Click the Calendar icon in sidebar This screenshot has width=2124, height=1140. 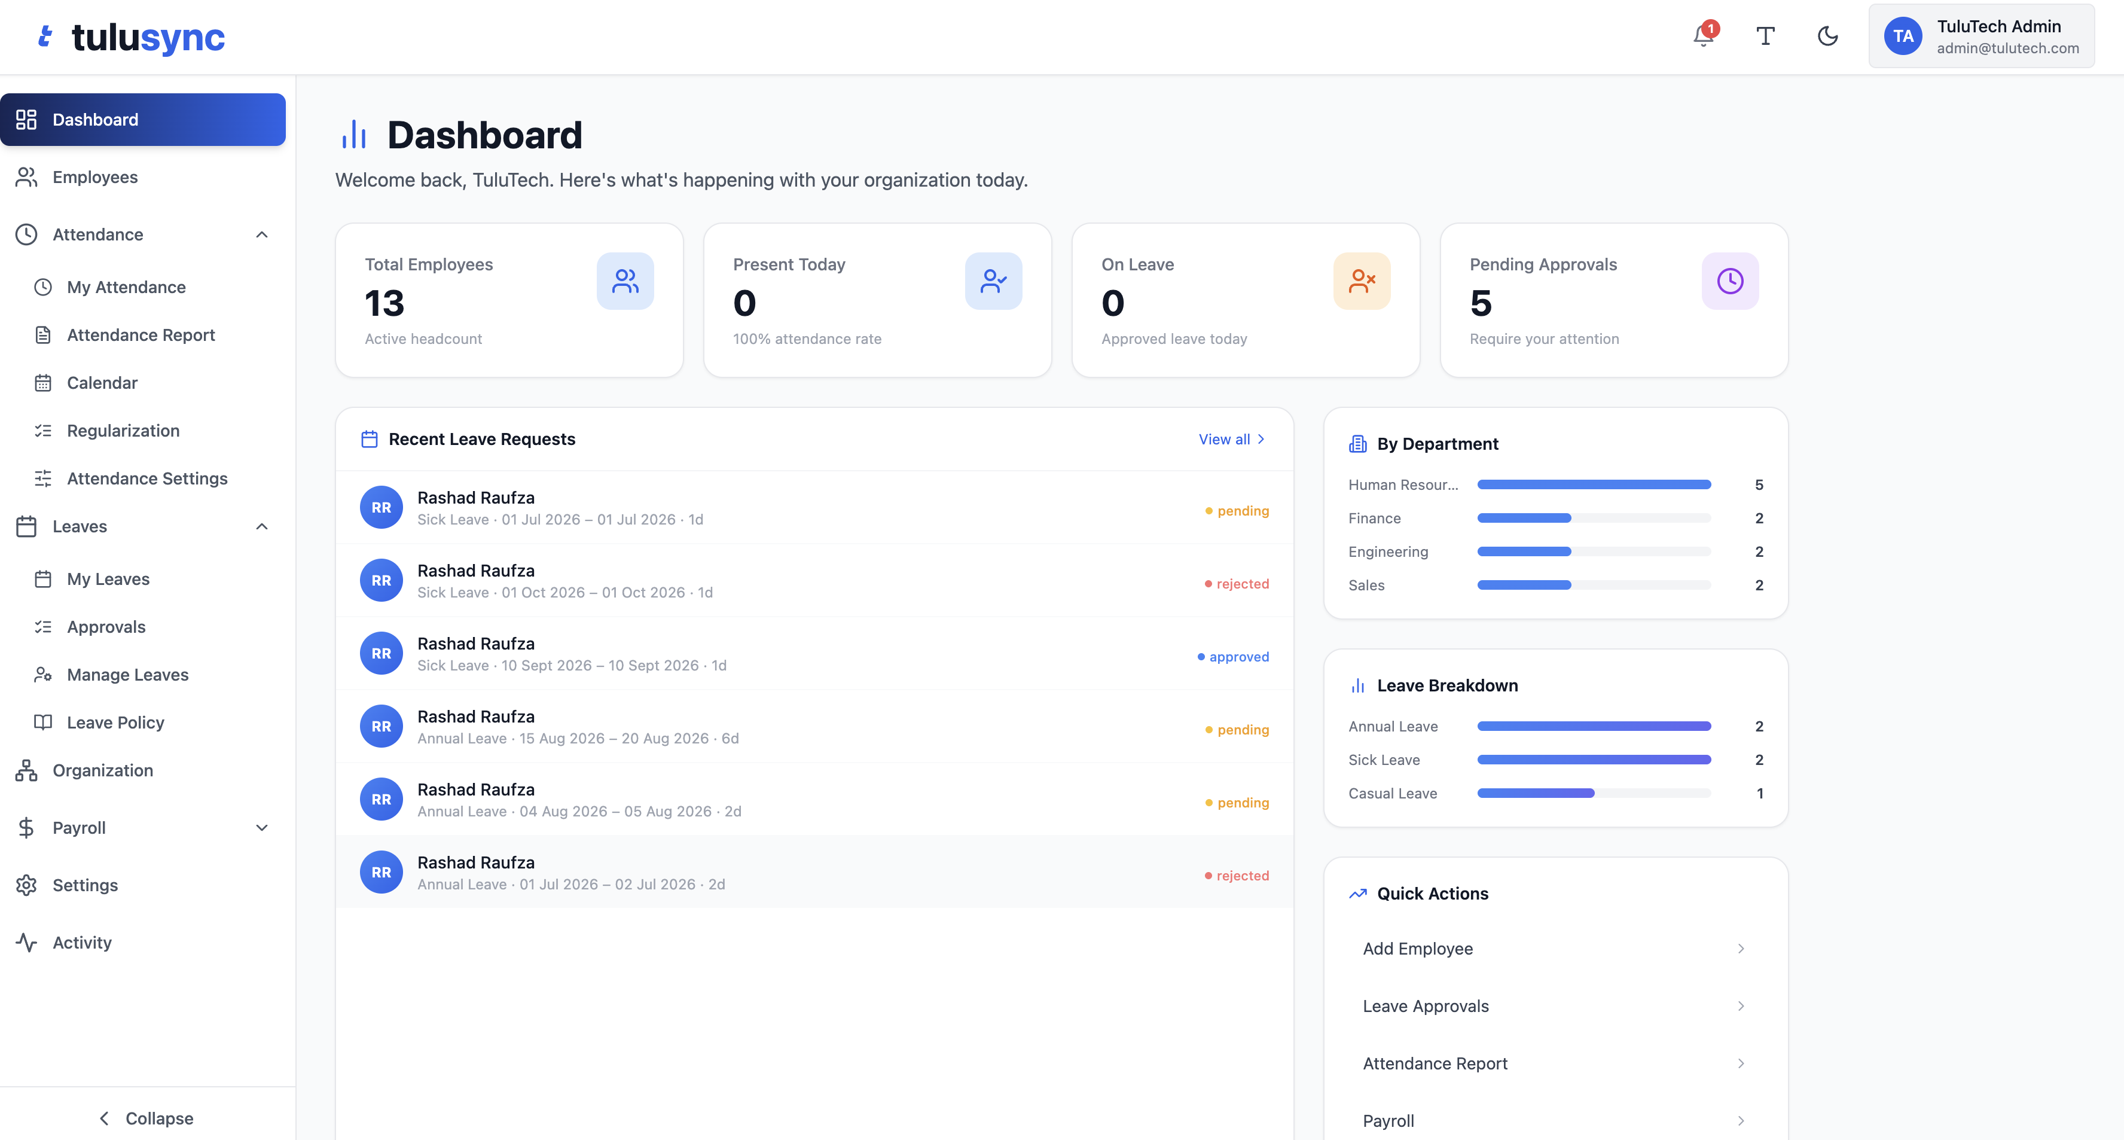coord(43,383)
